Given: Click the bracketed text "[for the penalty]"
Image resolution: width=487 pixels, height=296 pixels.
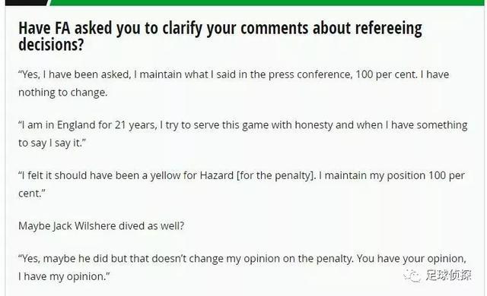Looking at the screenshot, I should [x=276, y=175].
